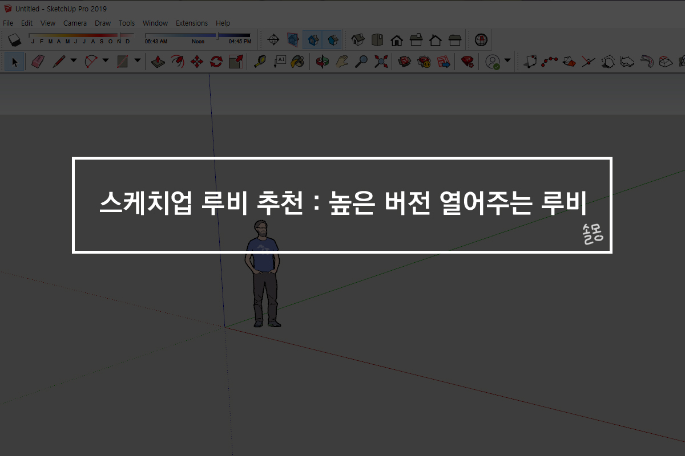This screenshot has width=685, height=456.
Task: Switch to Right view
Action: 416,40
